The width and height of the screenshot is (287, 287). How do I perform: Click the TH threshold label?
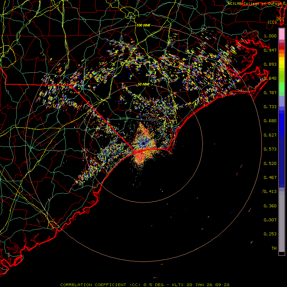click(x=274, y=248)
